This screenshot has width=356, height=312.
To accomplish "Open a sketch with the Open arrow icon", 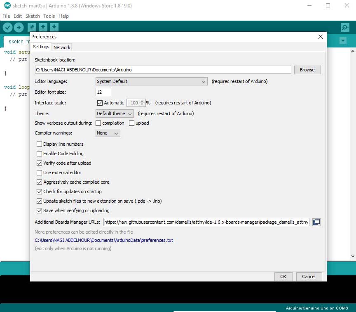I will pyautogui.click(x=43, y=28).
